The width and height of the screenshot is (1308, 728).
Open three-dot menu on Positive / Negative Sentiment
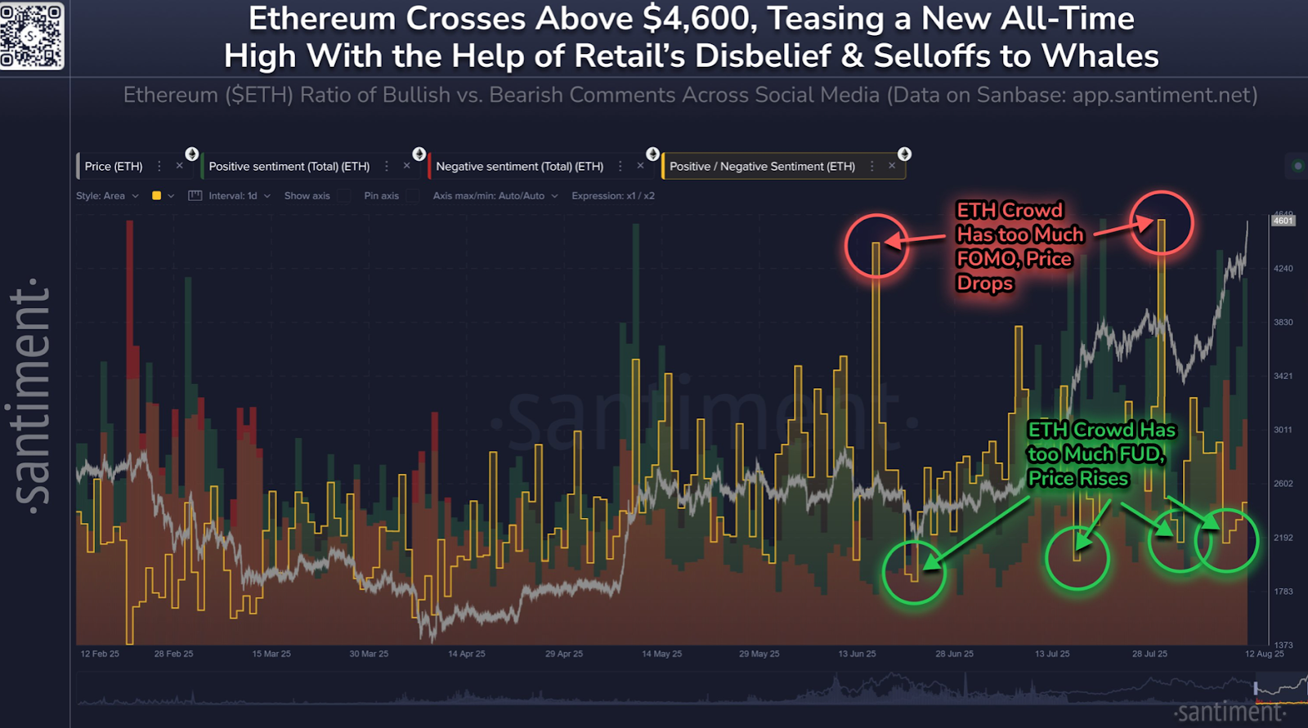coord(872,166)
